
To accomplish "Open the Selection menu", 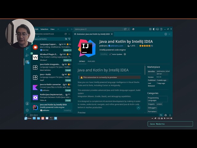I will point(44,29).
